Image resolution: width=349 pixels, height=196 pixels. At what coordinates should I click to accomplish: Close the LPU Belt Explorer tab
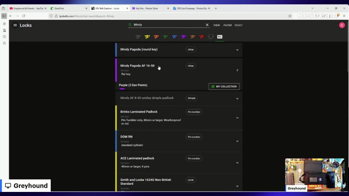click(x=127, y=8)
